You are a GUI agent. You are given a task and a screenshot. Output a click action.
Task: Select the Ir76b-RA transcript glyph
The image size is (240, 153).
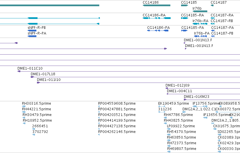coord(200,24)
